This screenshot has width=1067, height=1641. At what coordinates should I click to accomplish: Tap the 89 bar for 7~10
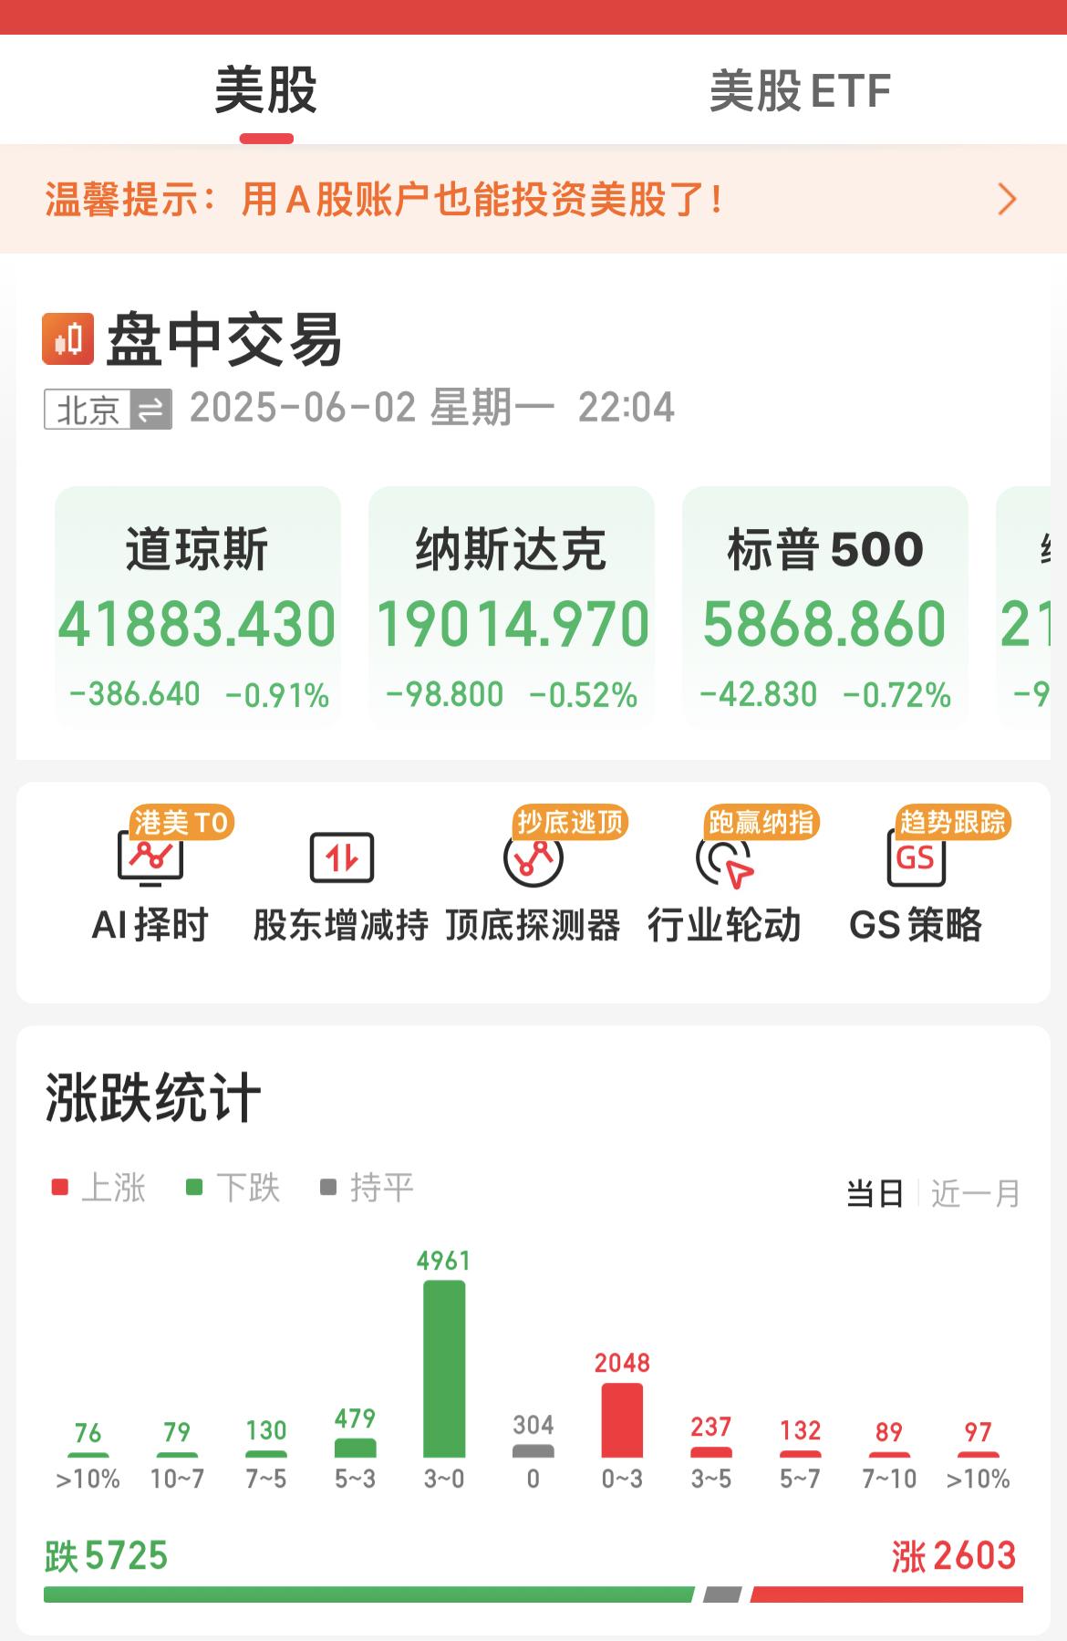click(889, 1455)
